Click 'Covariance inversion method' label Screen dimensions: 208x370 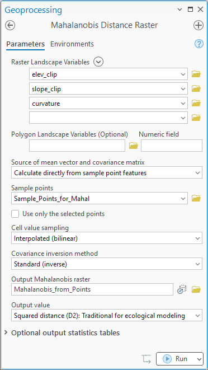point(54,254)
